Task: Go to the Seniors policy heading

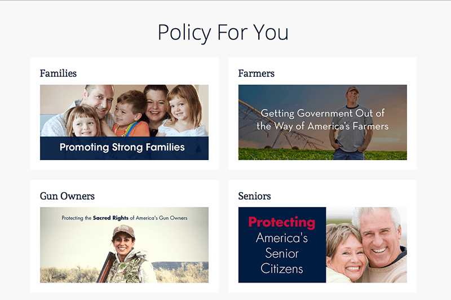Action: click(x=255, y=196)
